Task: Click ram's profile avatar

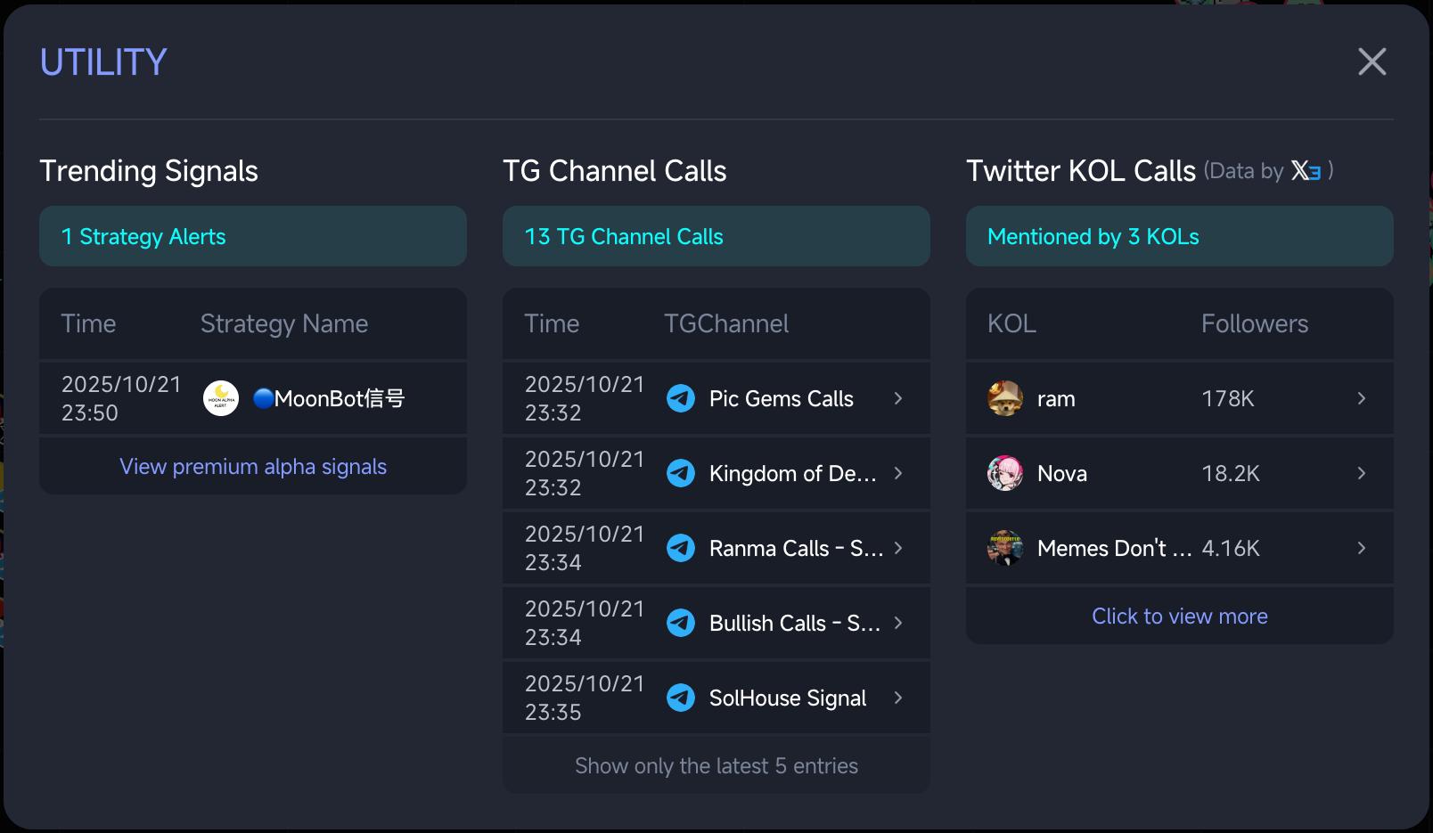Action: click(x=1005, y=398)
